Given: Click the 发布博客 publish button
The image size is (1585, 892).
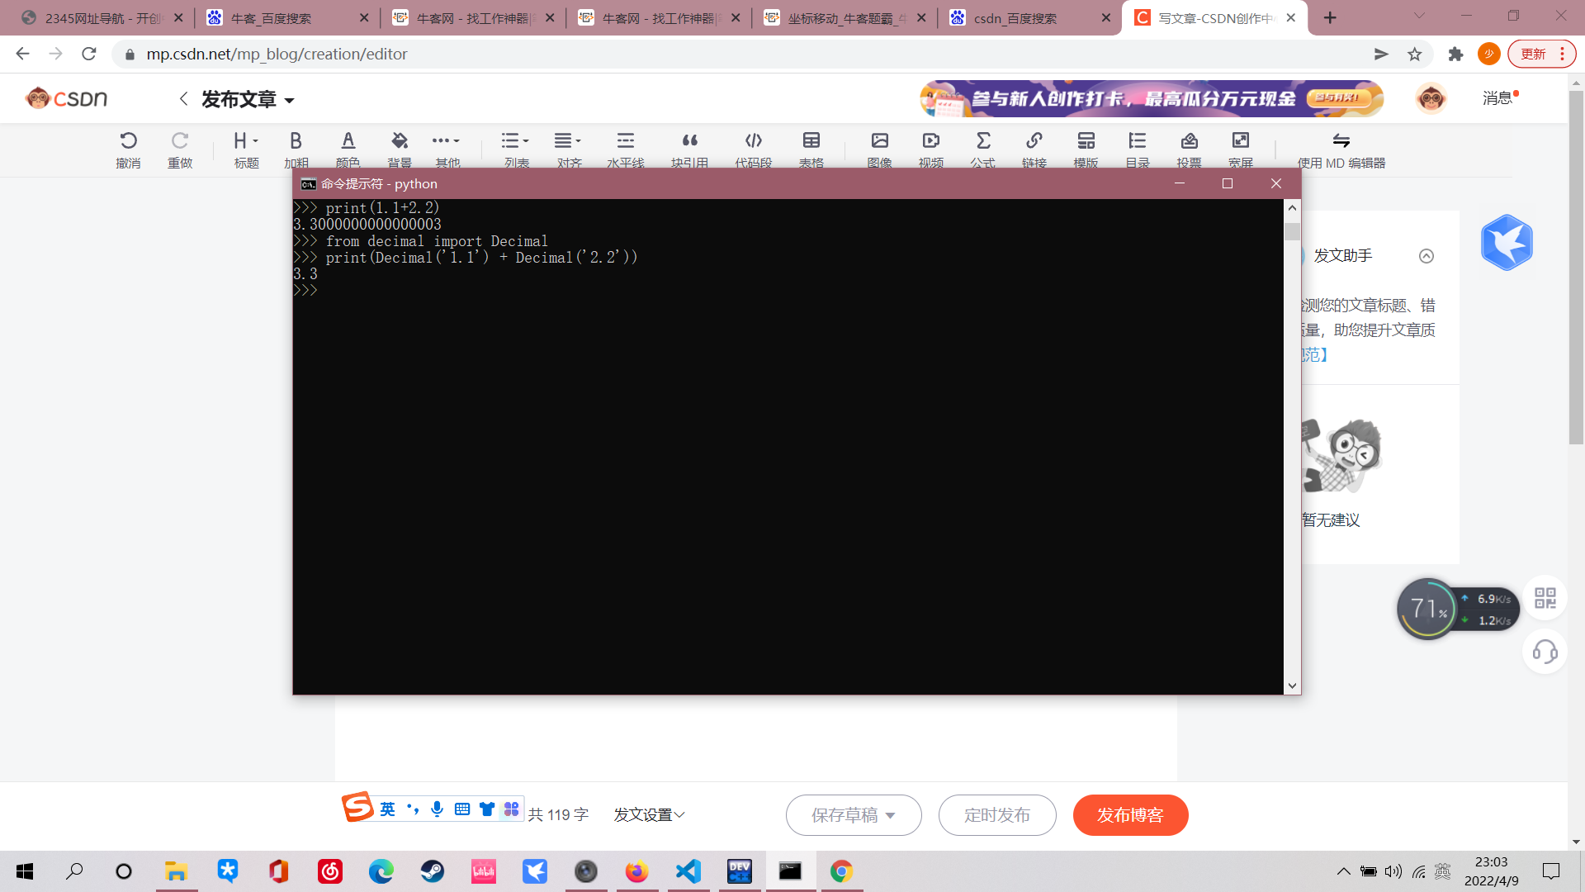Looking at the screenshot, I should pos(1130,815).
